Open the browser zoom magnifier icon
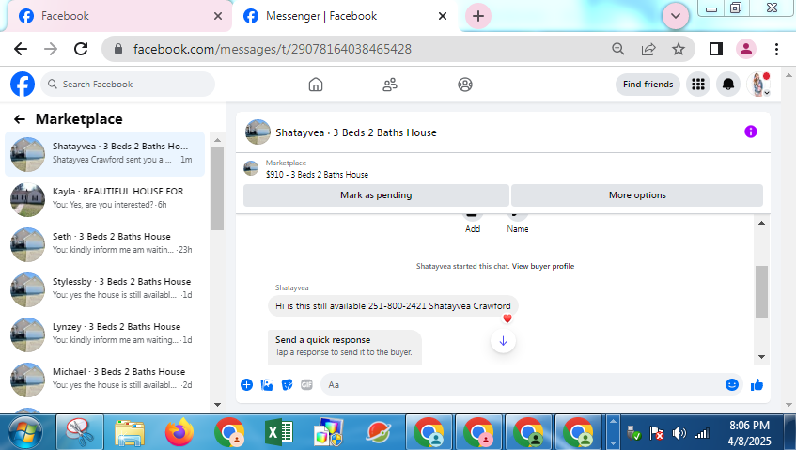The width and height of the screenshot is (796, 450). pos(617,49)
